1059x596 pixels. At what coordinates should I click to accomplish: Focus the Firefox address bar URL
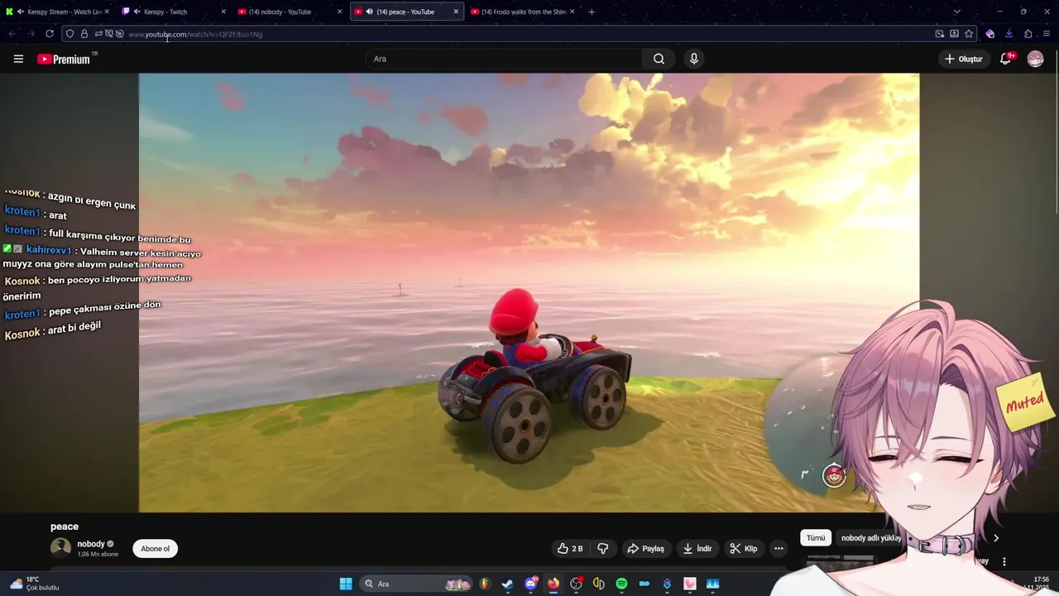pyautogui.click(x=521, y=34)
